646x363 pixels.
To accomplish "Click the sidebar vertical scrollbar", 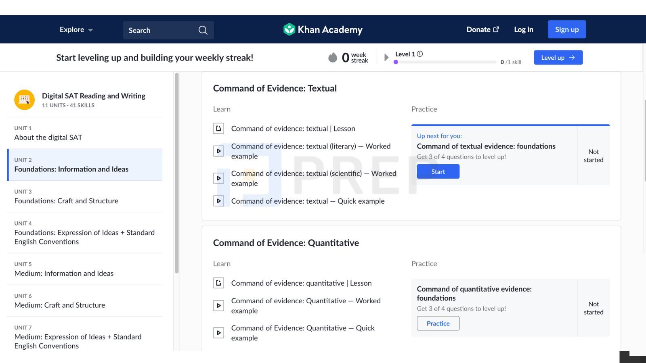I will tap(176, 173).
